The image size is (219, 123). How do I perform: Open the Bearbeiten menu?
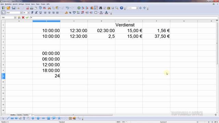pos(8,4)
